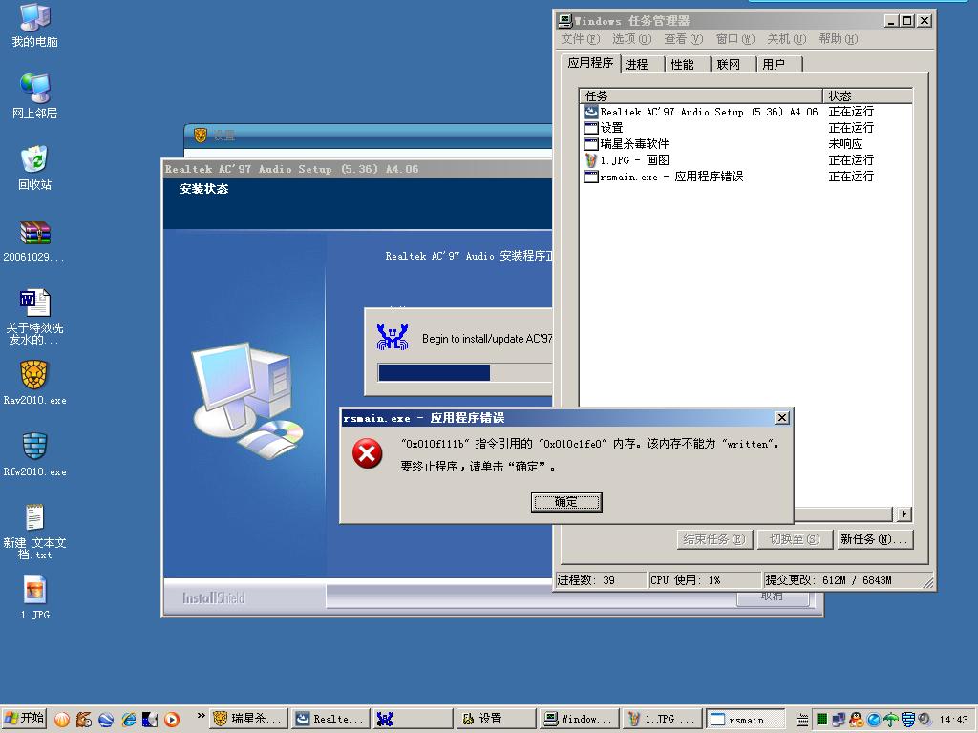
Task: Click the brown animal quick launch icon
Action: coord(84,720)
